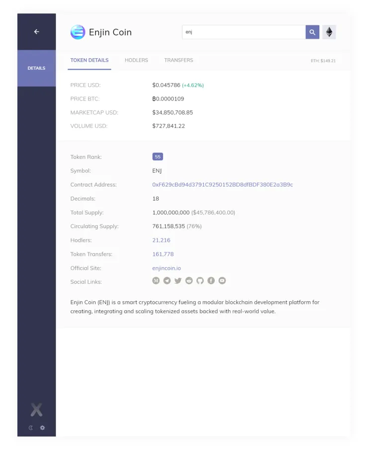The image size is (366, 450).
Task: Select the price value $0.045786
Action: (166, 85)
